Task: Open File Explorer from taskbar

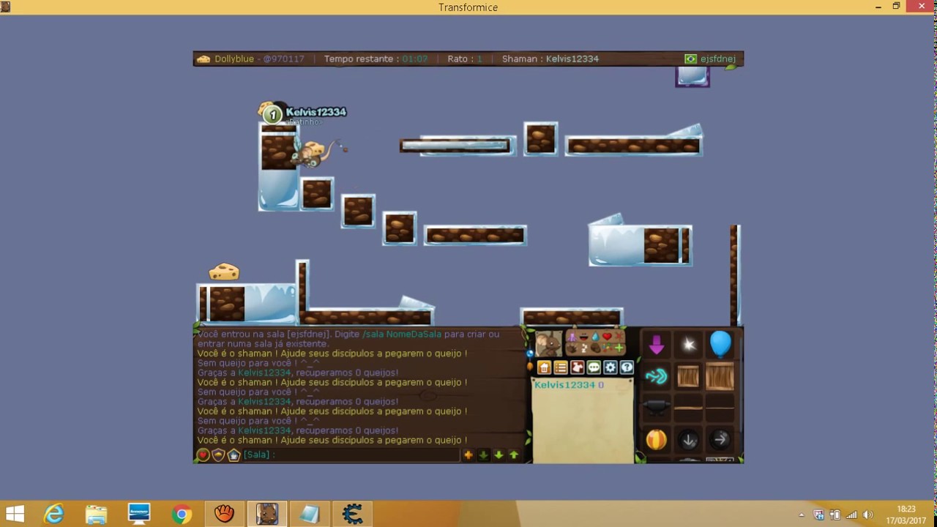Action: coord(96,514)
